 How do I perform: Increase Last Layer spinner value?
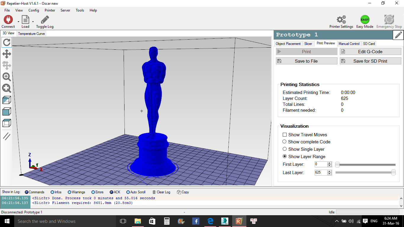tap(329, 171)
